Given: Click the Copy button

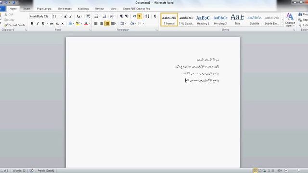Looking at the screenshot, I should pos(10,20).
